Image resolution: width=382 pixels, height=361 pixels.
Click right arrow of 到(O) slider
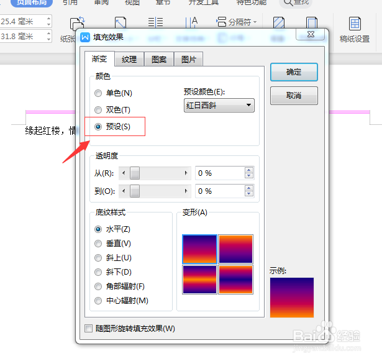[186, 191]
